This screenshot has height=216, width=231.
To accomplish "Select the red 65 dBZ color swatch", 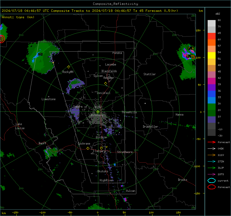I will point(211,36).
